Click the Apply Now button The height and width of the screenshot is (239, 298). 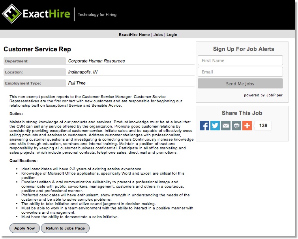point(24,228)
